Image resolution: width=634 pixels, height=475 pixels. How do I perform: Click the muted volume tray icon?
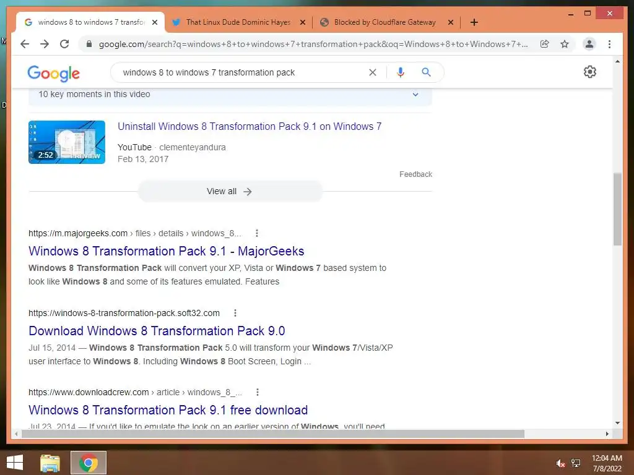click(560, 463)
